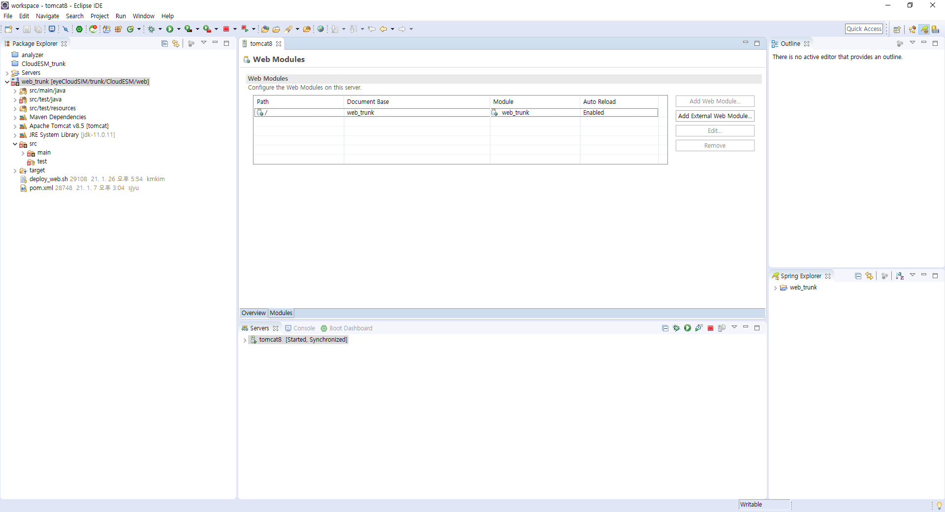Click the tip lightbulb in status bar

pos(939,506)
